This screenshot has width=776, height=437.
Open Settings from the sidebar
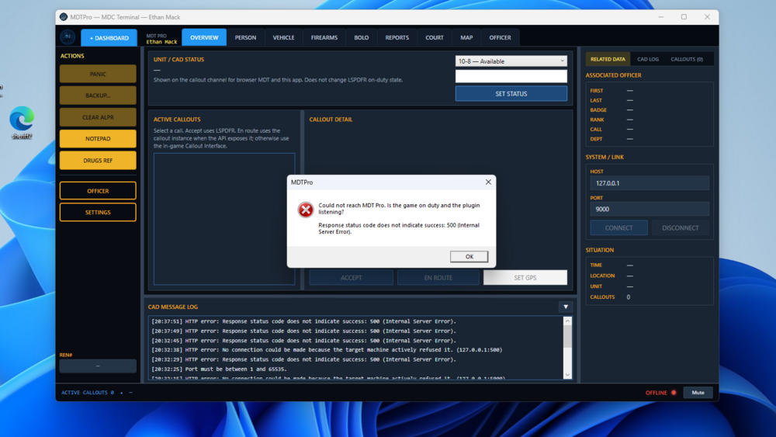tap(98, 213)
